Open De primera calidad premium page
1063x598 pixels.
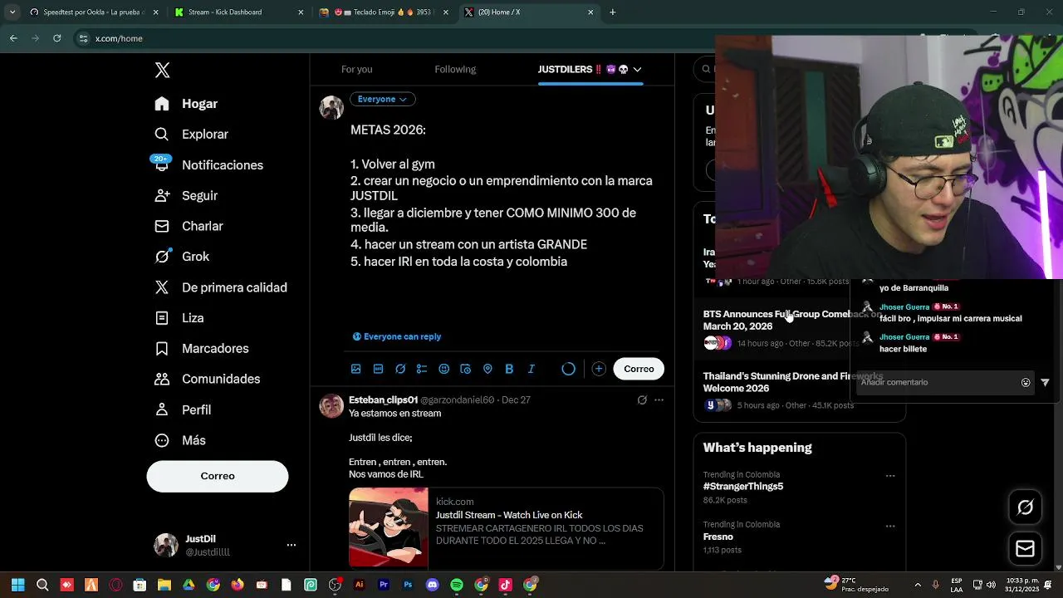pyautogui.click(x=220, y=287)
